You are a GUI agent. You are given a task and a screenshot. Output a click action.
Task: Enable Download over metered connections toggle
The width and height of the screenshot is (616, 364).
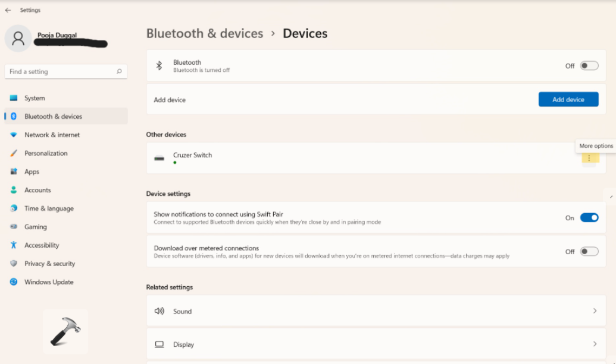pyautogui.click(x=589, y=252)
